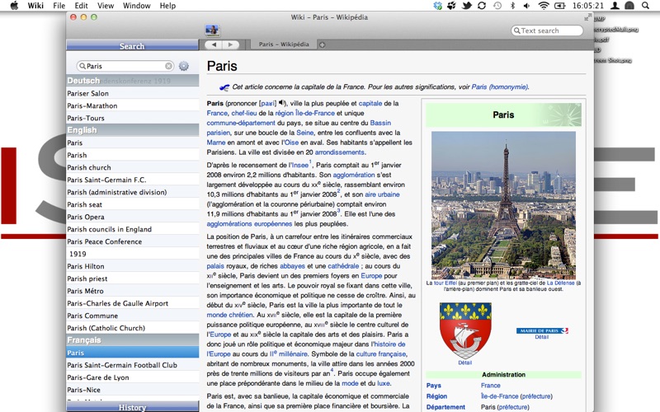Click the toolbar image icon above tabs
This screenshot has width=660, height=412.
click(212, 30)
